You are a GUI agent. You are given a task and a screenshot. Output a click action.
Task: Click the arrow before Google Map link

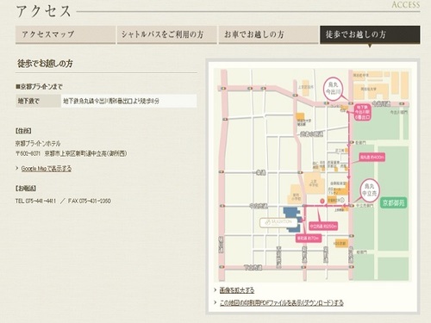[17, 168]
